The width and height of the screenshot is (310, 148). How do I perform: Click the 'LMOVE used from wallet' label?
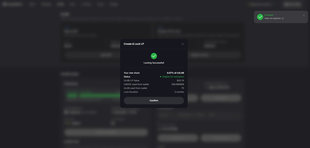(136, 84)
